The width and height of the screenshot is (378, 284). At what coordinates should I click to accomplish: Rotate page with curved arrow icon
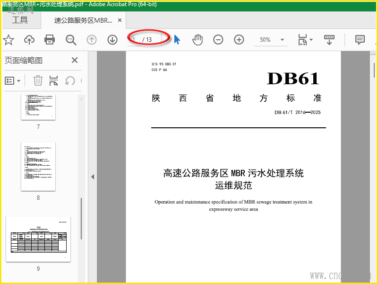tap(70, 80)
